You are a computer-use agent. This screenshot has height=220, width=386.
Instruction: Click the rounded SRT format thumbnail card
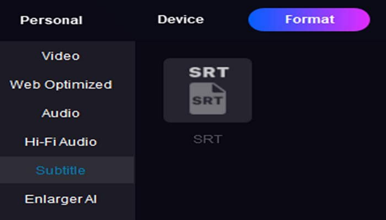coord(207,90)
